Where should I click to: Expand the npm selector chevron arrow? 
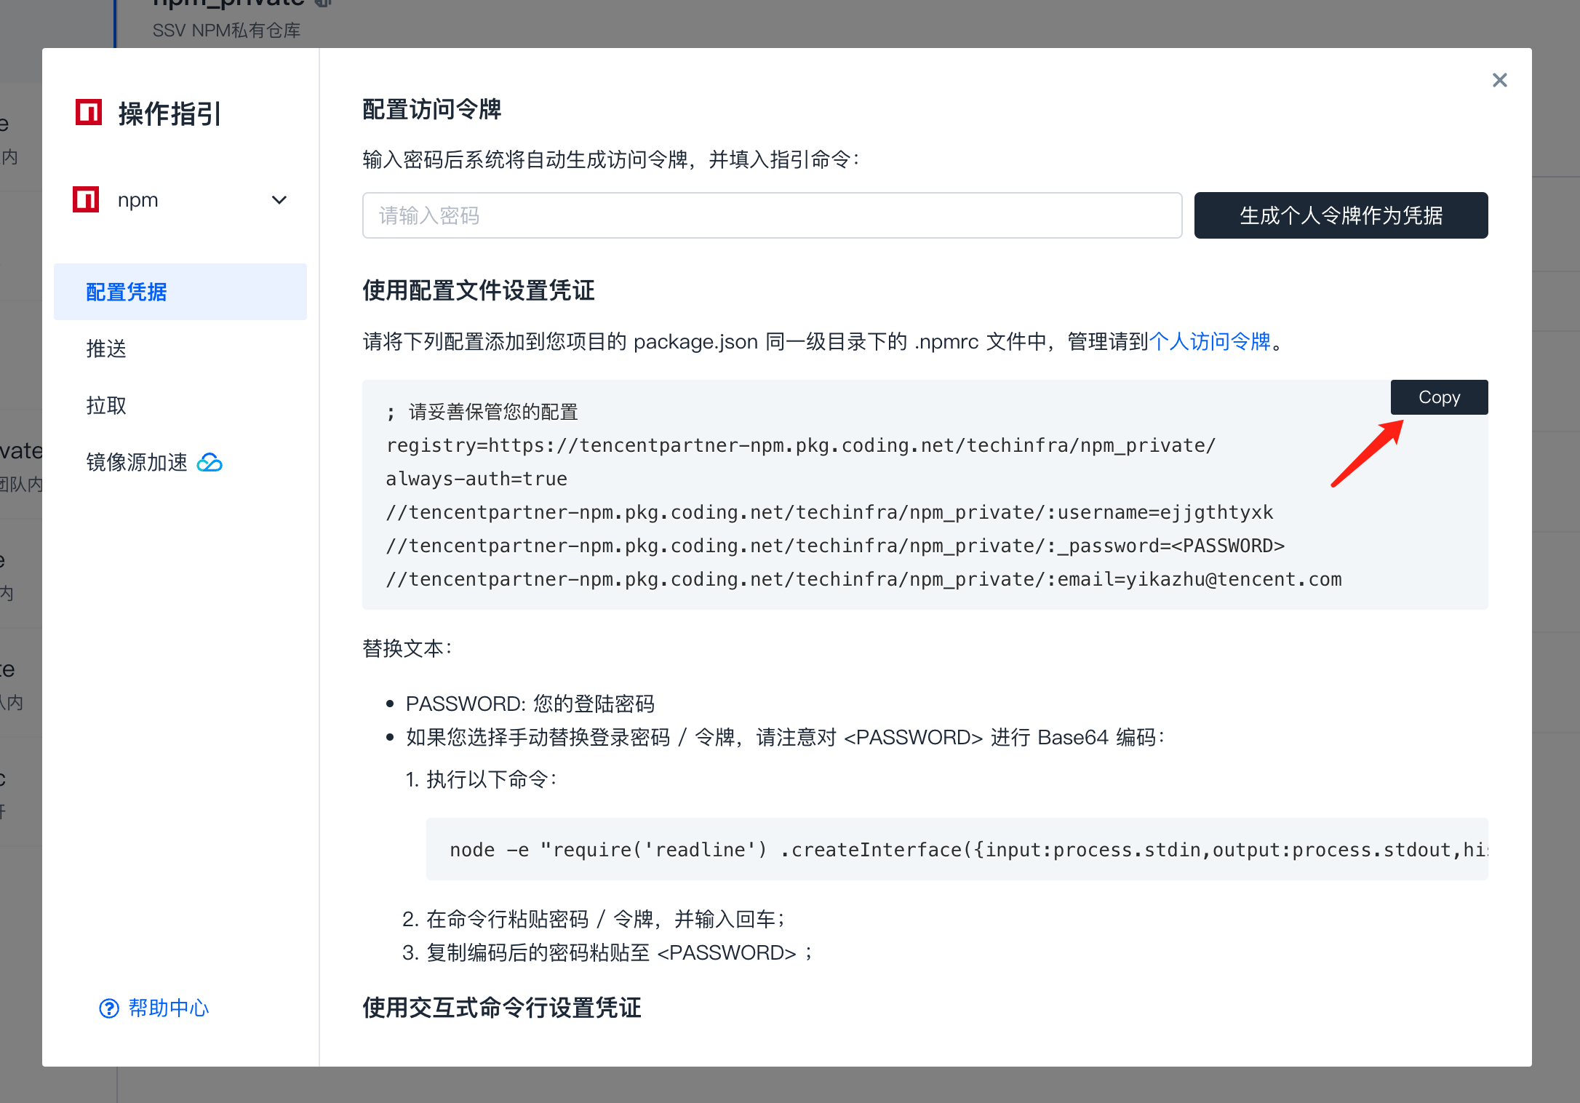(279, 200)
